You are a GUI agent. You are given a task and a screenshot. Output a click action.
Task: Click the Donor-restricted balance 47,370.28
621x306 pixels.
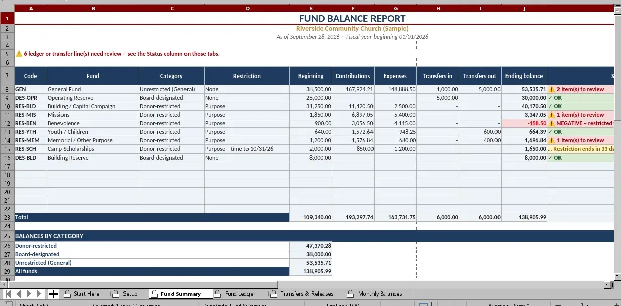click(311, 246)
